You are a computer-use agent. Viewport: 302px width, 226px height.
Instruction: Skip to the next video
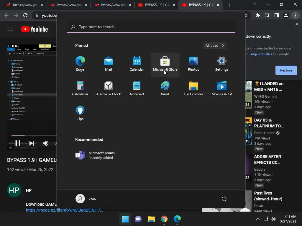(32, 143)
